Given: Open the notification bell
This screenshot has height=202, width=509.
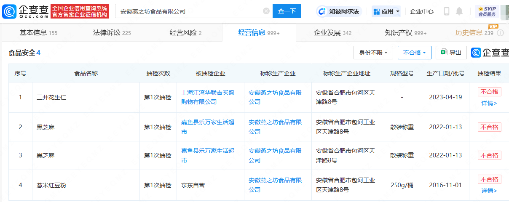Looking at the screenshot, I should coord(459,11).
